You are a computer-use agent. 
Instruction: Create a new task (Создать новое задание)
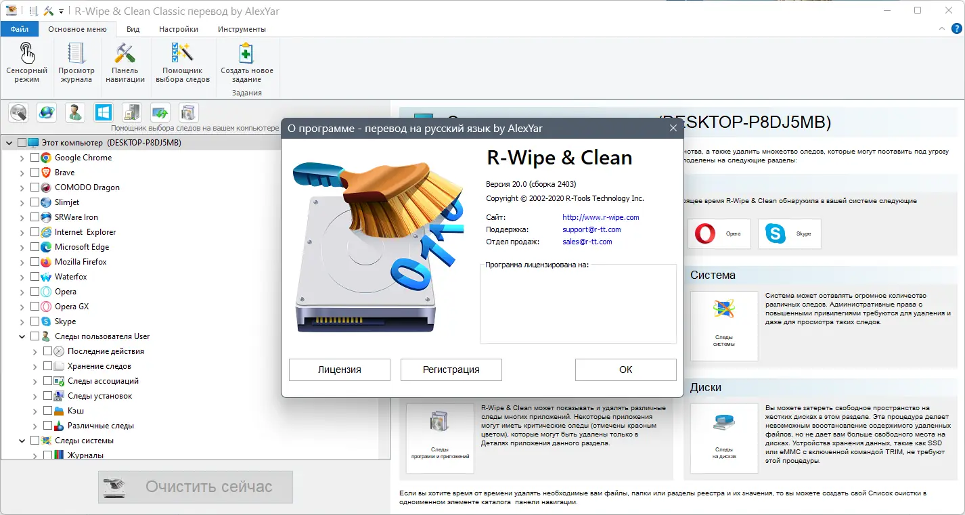pyautogui.click(x=246, y=61)
